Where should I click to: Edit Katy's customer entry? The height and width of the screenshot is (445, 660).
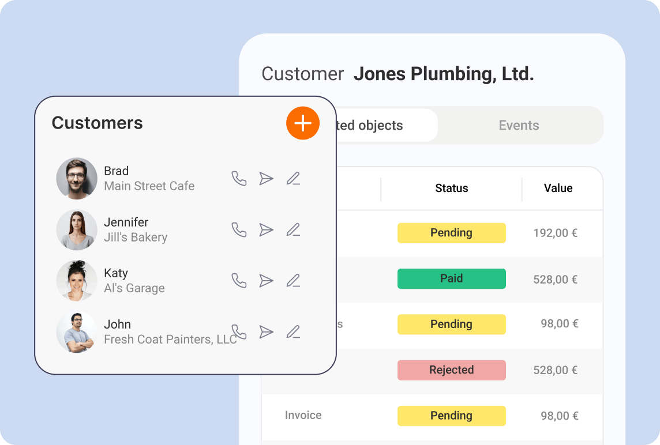(x=294, y=281)
